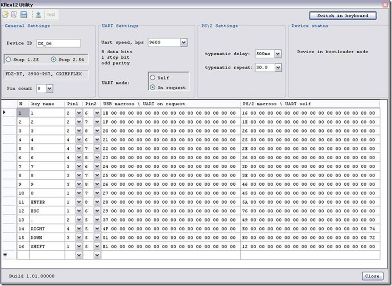Viewport: 392px width, 286px height.
Task: Click the 'N' column header
Action: point(23,104)
